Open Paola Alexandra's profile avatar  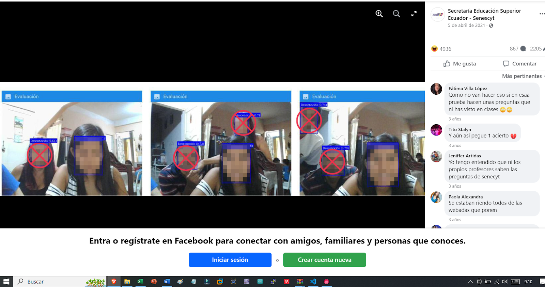436,197
